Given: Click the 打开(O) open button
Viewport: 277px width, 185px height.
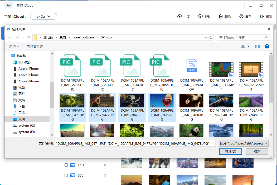Looking at the screenshot, I should pyautogui.click(x=230, y=151).
